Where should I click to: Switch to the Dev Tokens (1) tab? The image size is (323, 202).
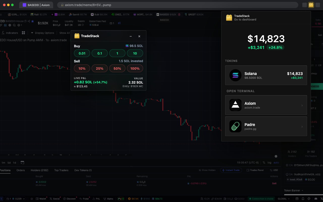83,170
